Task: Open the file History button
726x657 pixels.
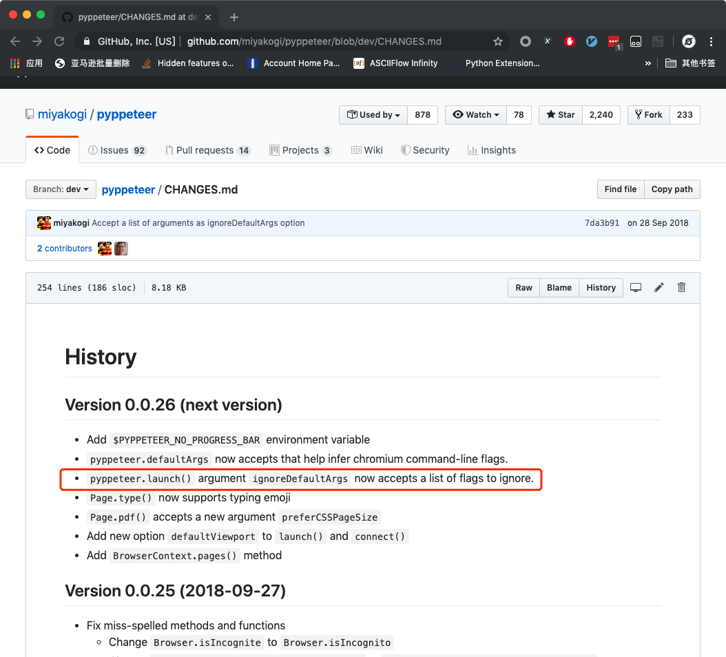Action: coord(601,288)
